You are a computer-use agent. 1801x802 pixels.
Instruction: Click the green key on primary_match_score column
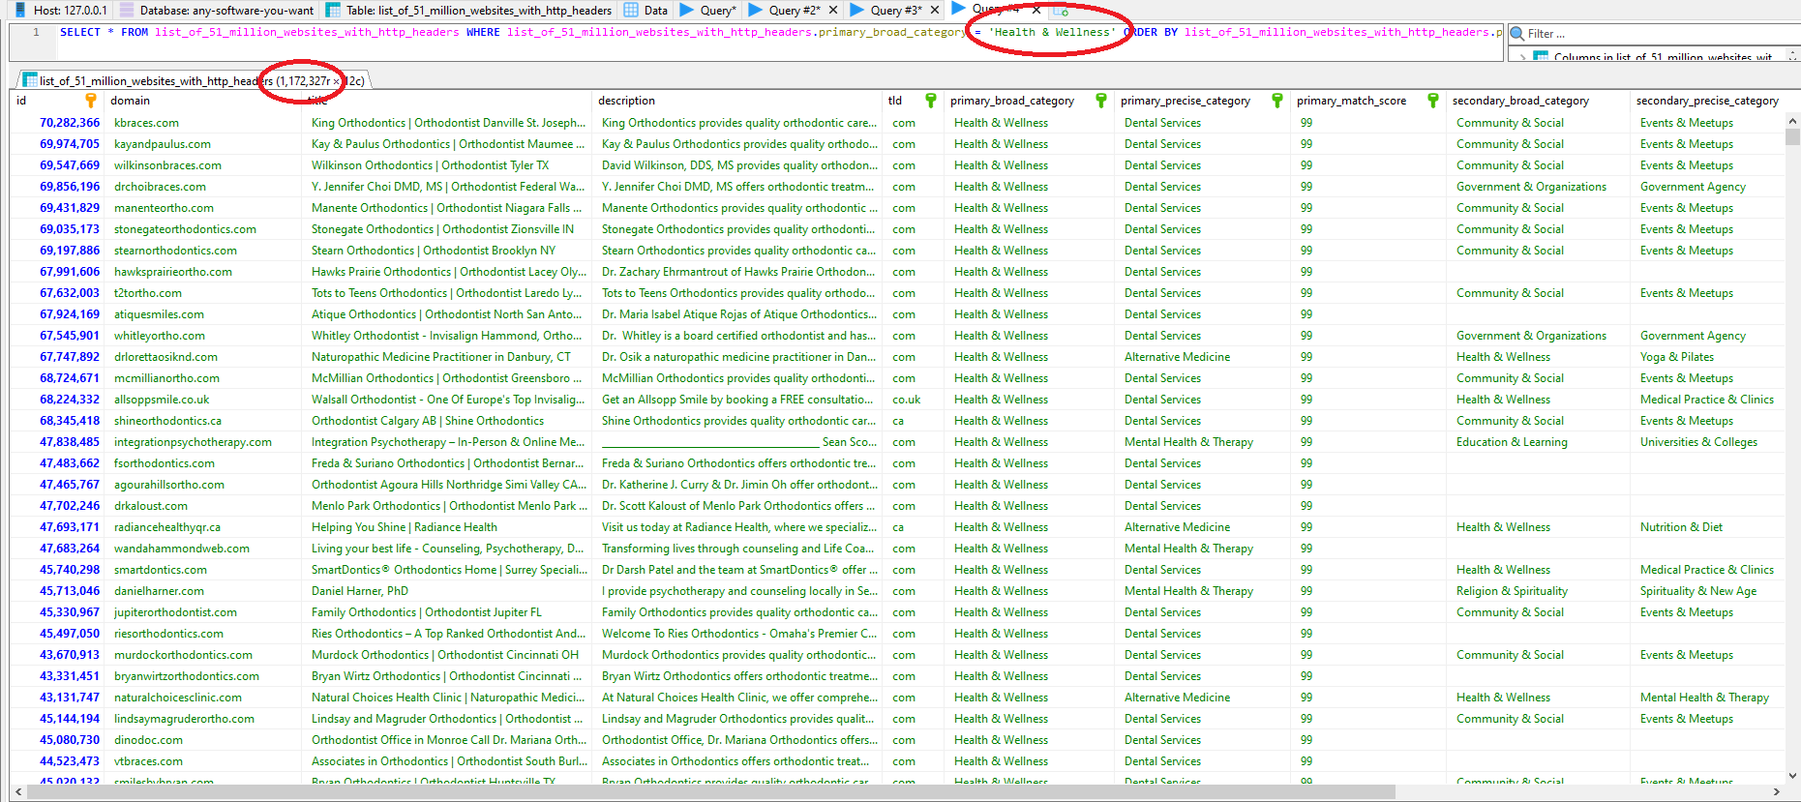1433,101
